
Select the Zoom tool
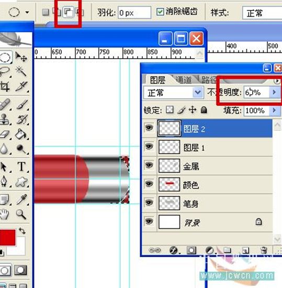(x=21, y=214)
